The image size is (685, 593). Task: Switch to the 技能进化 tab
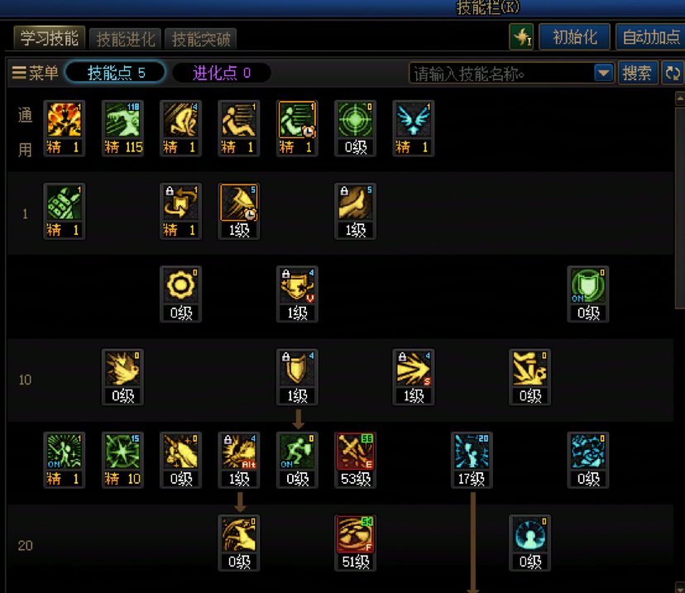[x=126, y=40]
